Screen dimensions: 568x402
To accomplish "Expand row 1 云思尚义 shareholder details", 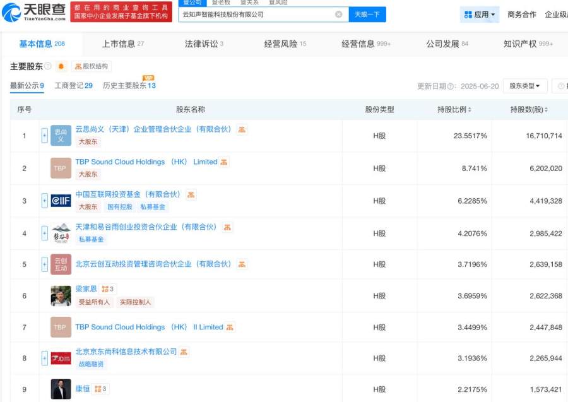I will pyautogui.click(x=45, y=136).
